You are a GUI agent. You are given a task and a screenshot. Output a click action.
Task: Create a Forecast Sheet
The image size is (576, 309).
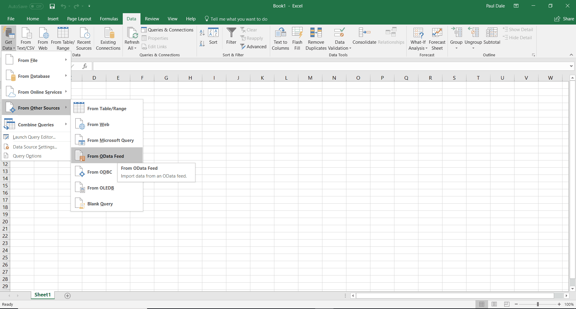pyautogui.click(x=437, y=39)
